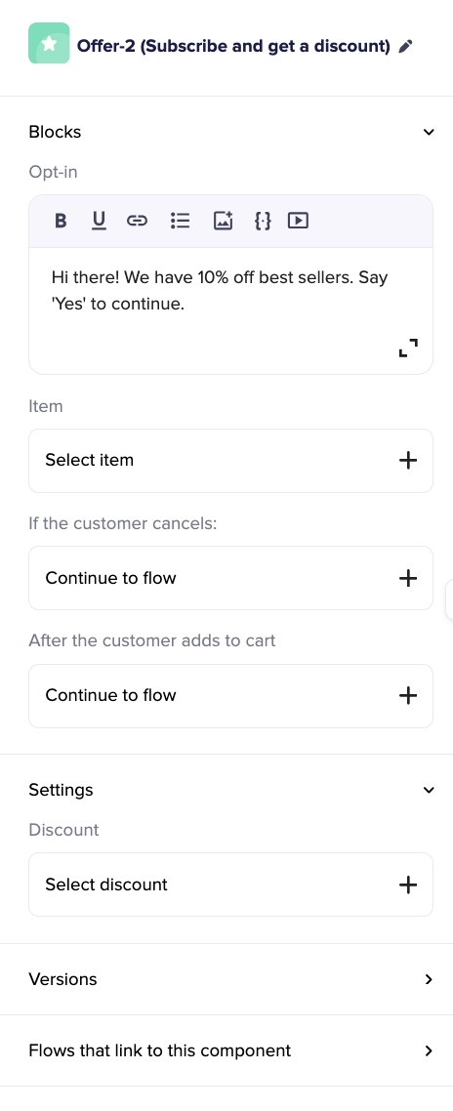Insert a variable with curly braces icon
The image size is (453, 1111).
[x=263, y=221]
